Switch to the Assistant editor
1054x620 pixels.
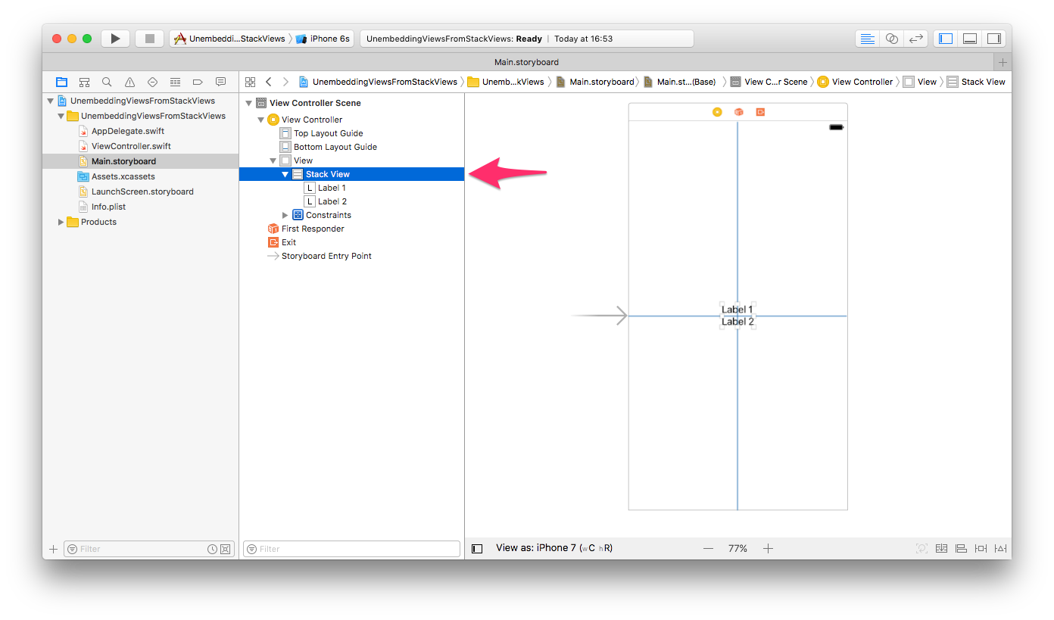click(891, 38)
